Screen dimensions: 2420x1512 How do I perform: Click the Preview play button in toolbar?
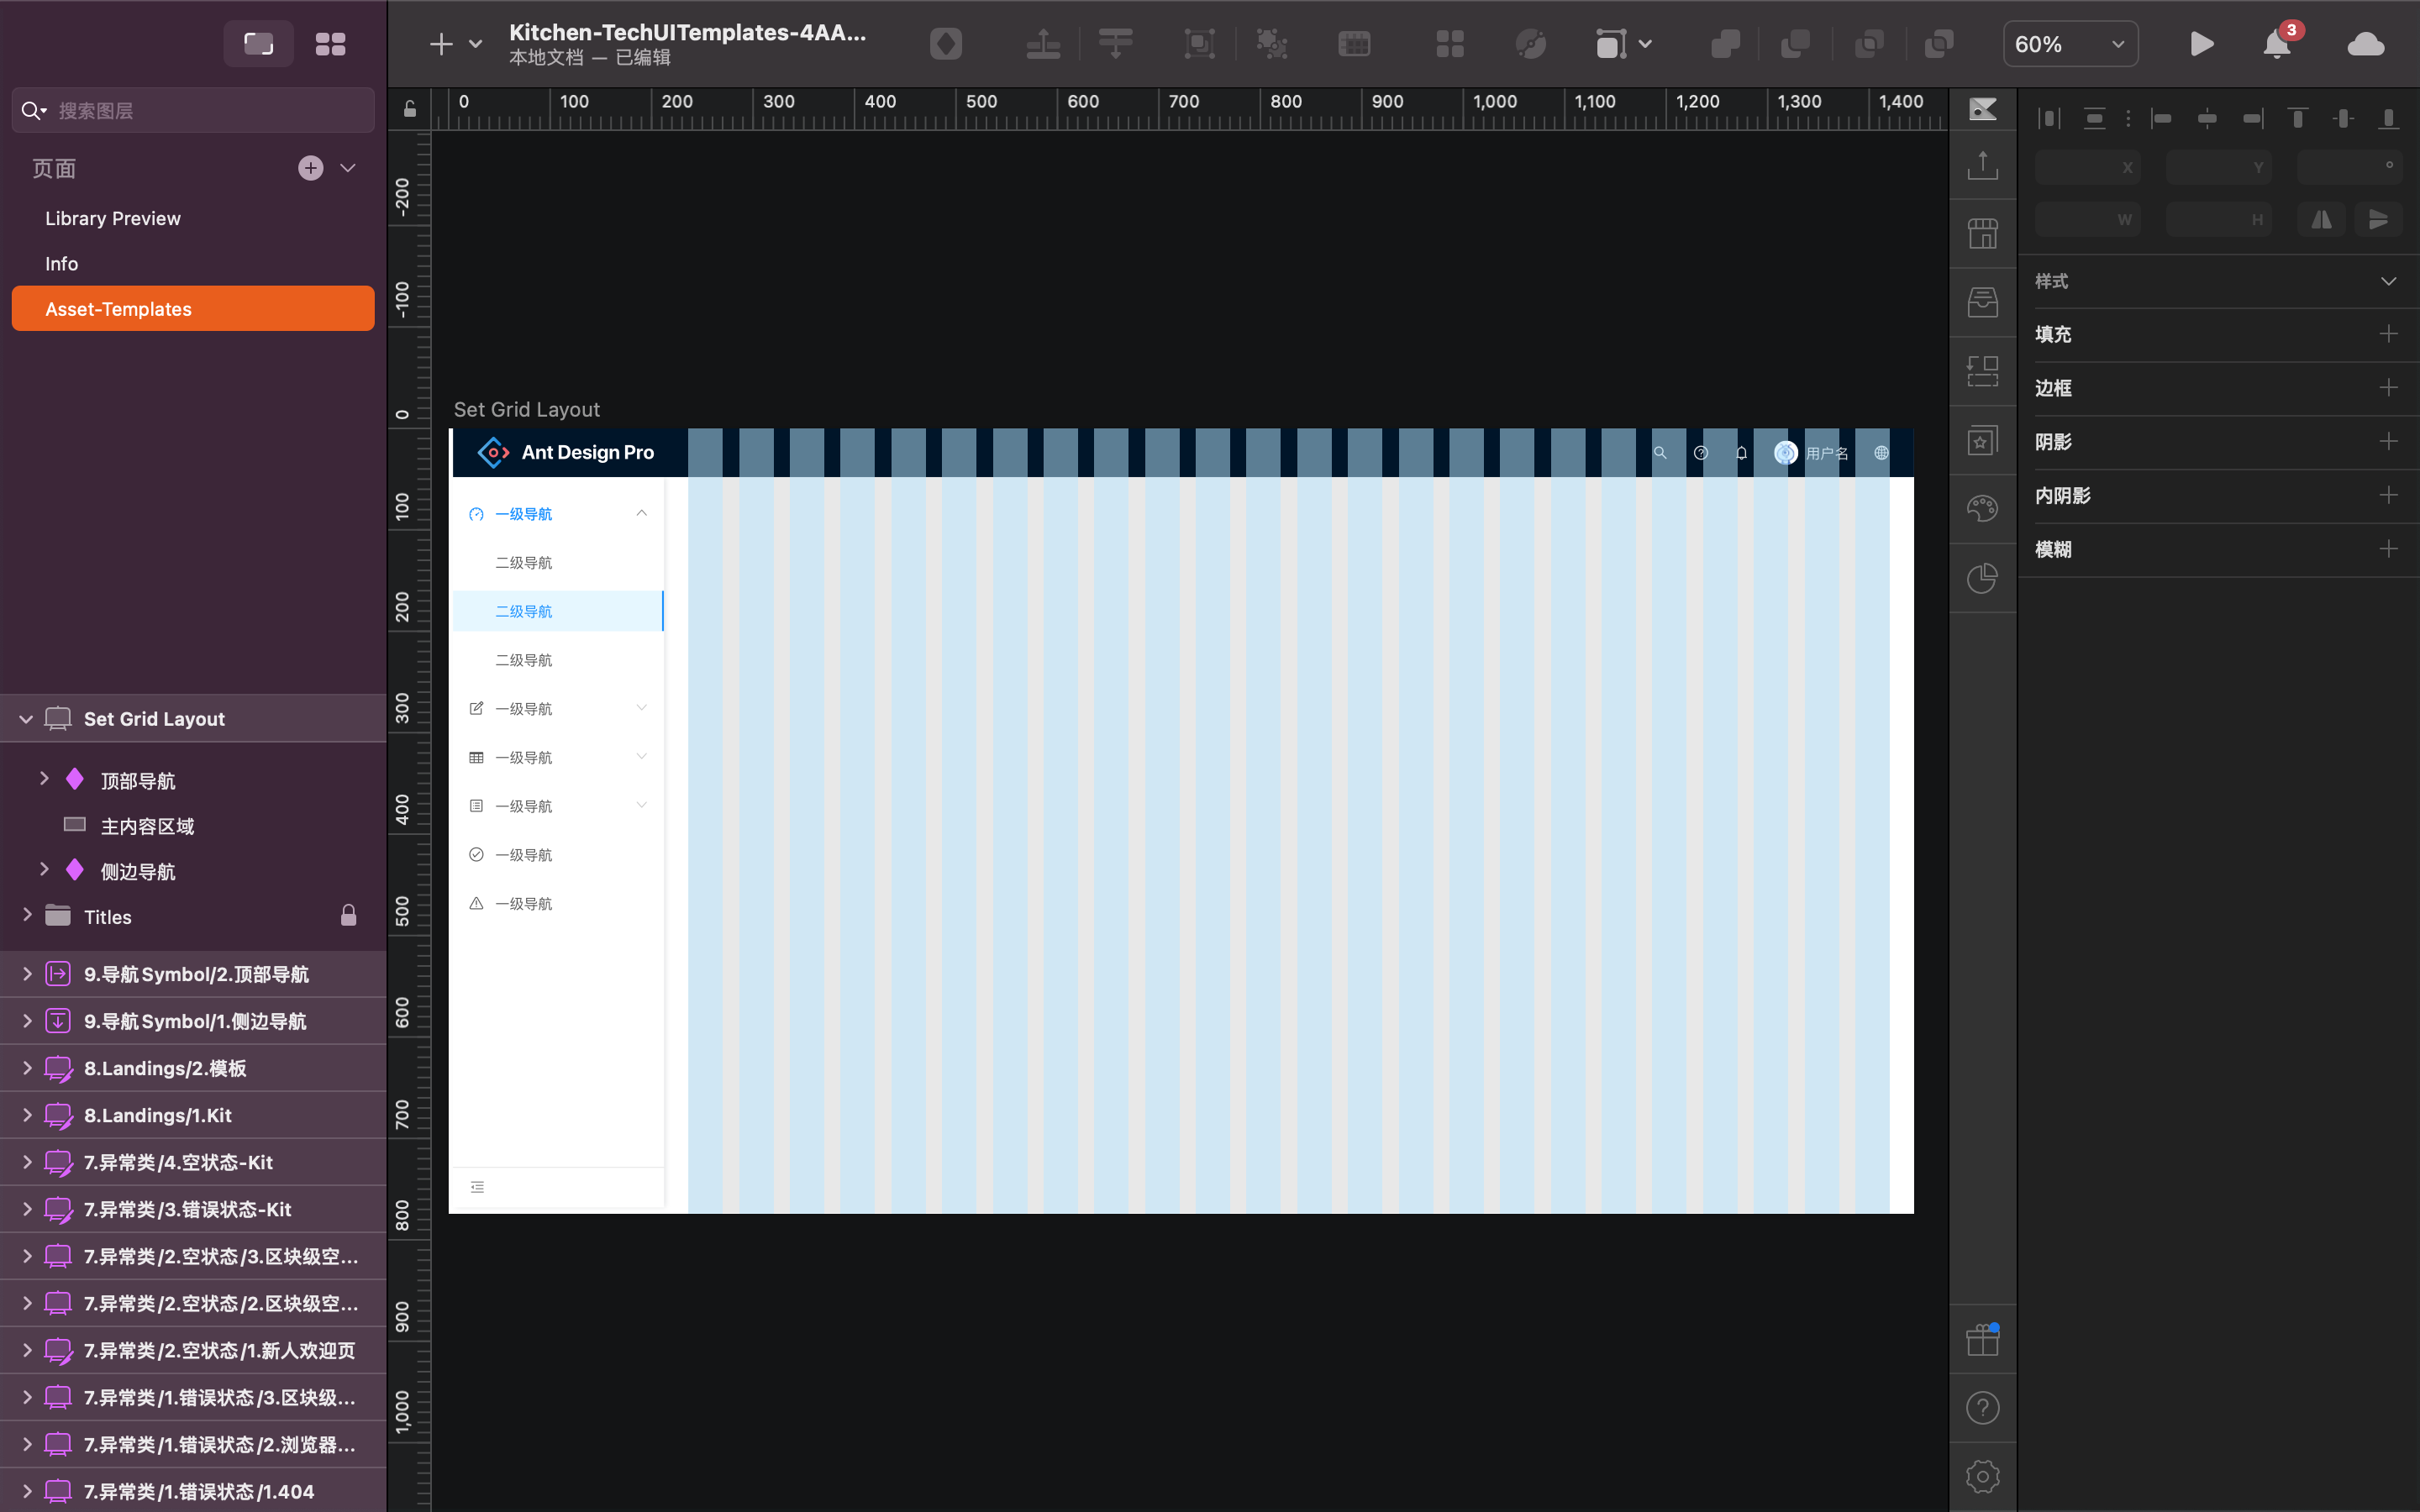(x=2201, y=44)
